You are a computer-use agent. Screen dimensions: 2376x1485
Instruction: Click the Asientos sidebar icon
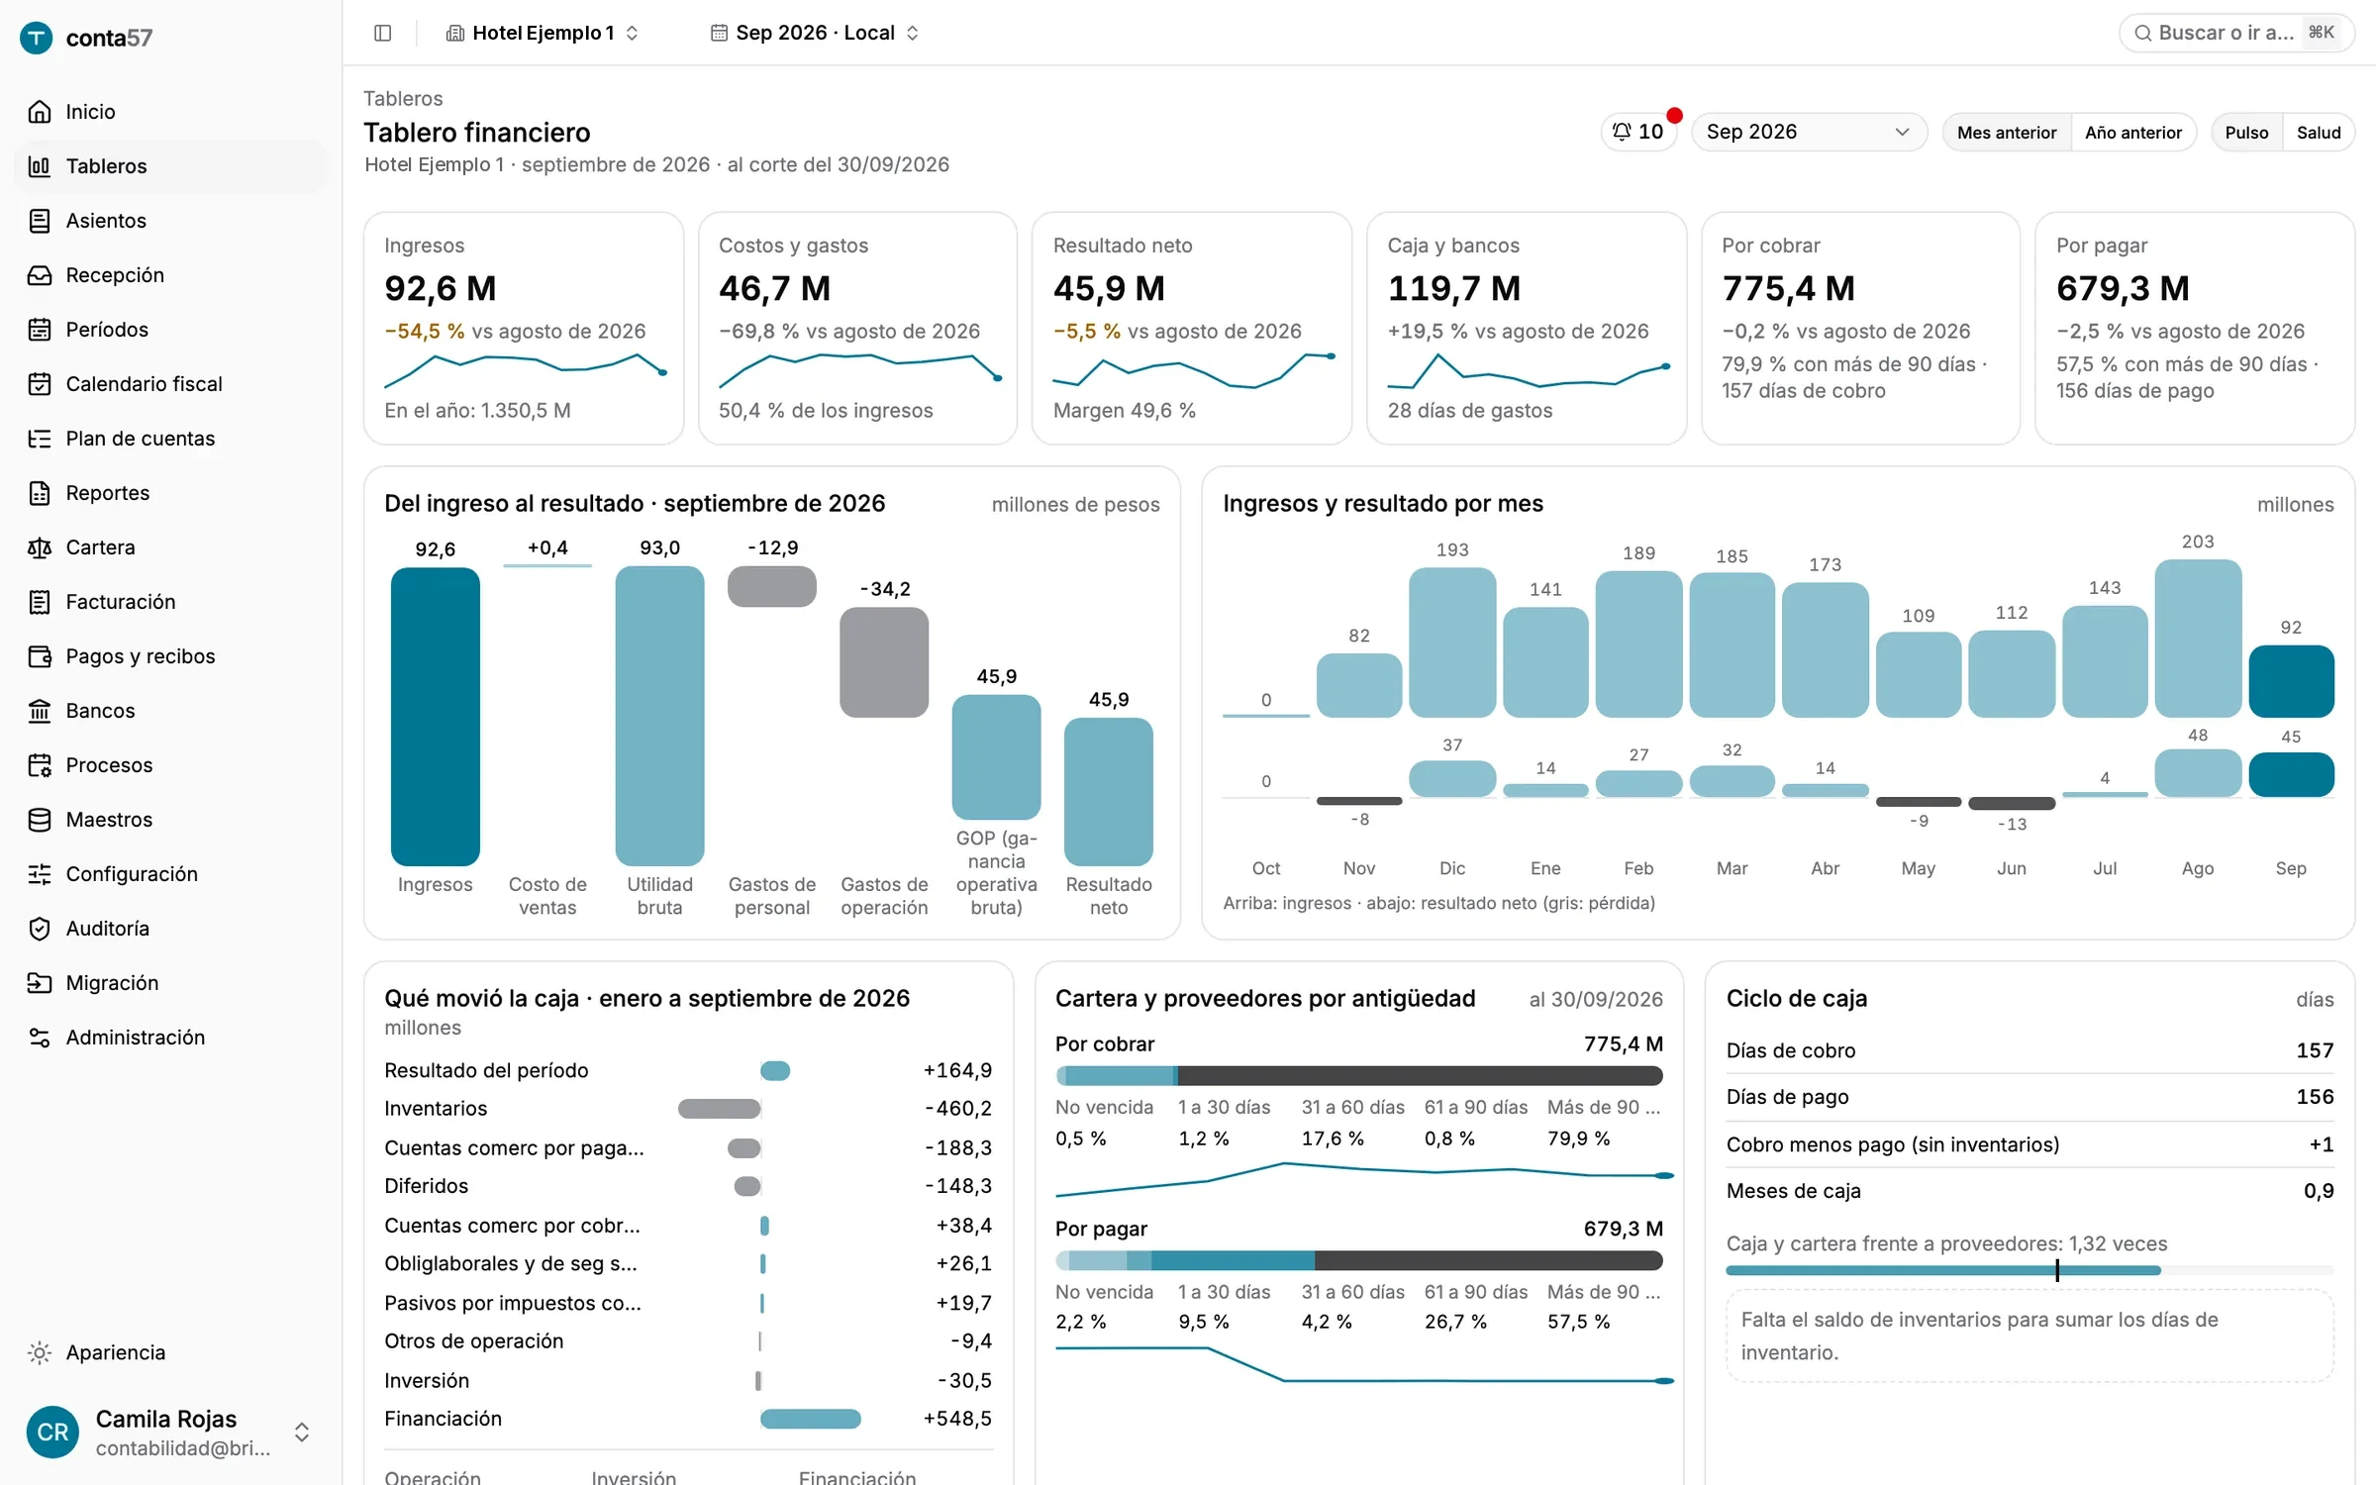[x=40, y=221]
